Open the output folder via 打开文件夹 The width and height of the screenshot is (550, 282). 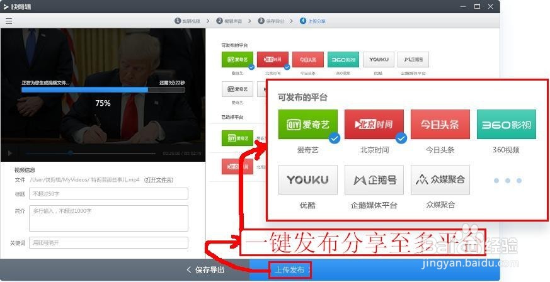pyautogui.click(x=159, y=179)
